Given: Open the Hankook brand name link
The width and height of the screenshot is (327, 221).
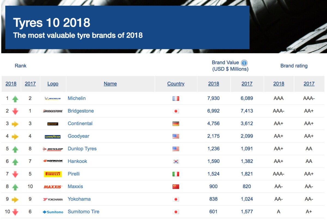Looking at the screenshot, I should coord(77,161).
